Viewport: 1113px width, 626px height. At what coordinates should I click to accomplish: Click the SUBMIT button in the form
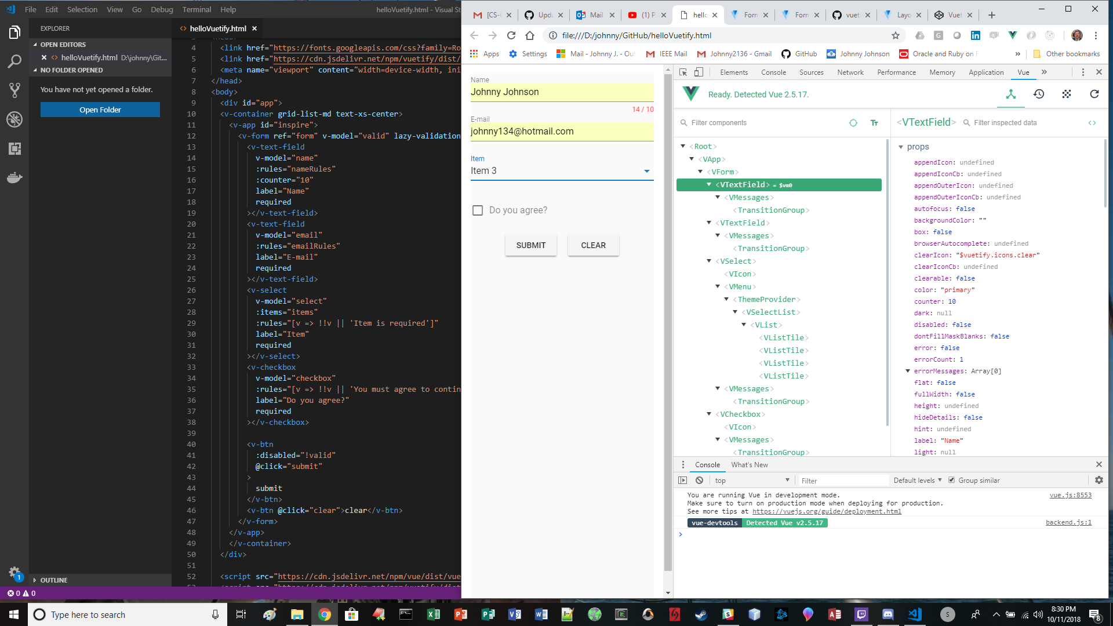(530, 245)
